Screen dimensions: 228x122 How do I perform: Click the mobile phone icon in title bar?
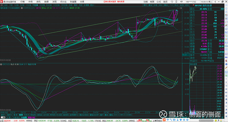[176, 2]
